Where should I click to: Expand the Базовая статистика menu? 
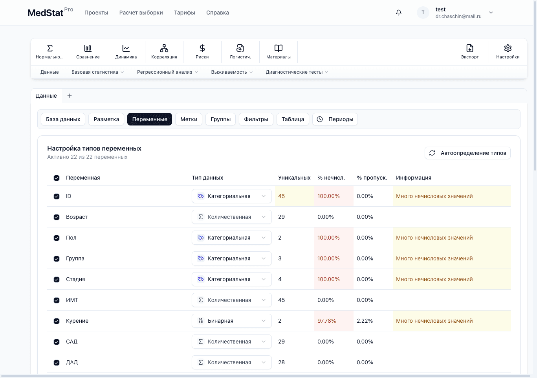pyautogui.click(x=98, y=72)
